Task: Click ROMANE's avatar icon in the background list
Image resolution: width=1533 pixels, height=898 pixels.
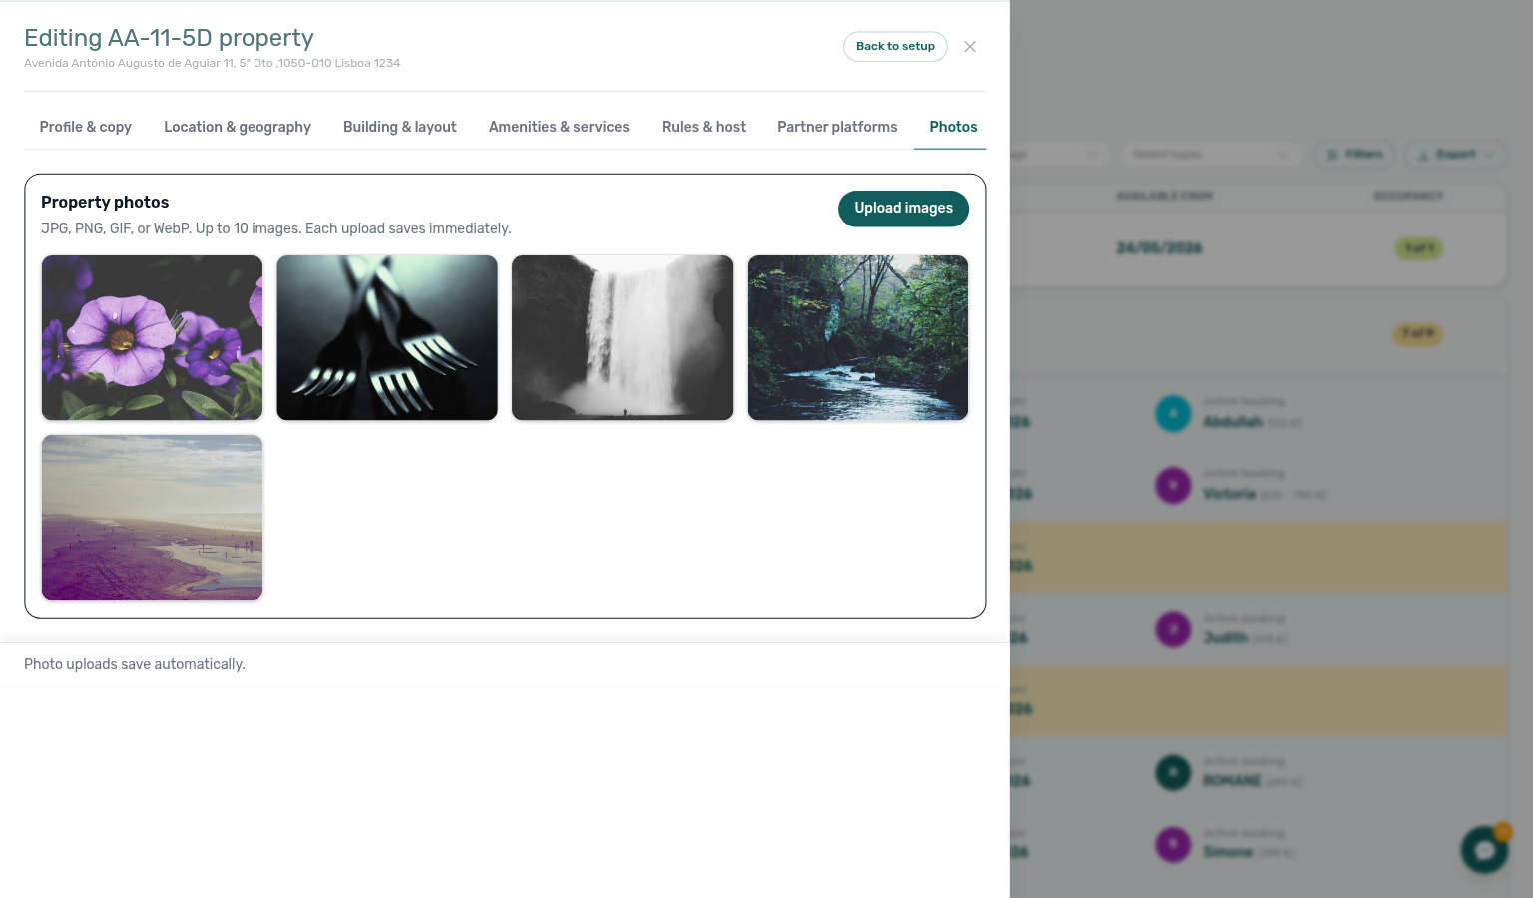Action: click(1173, 772)
